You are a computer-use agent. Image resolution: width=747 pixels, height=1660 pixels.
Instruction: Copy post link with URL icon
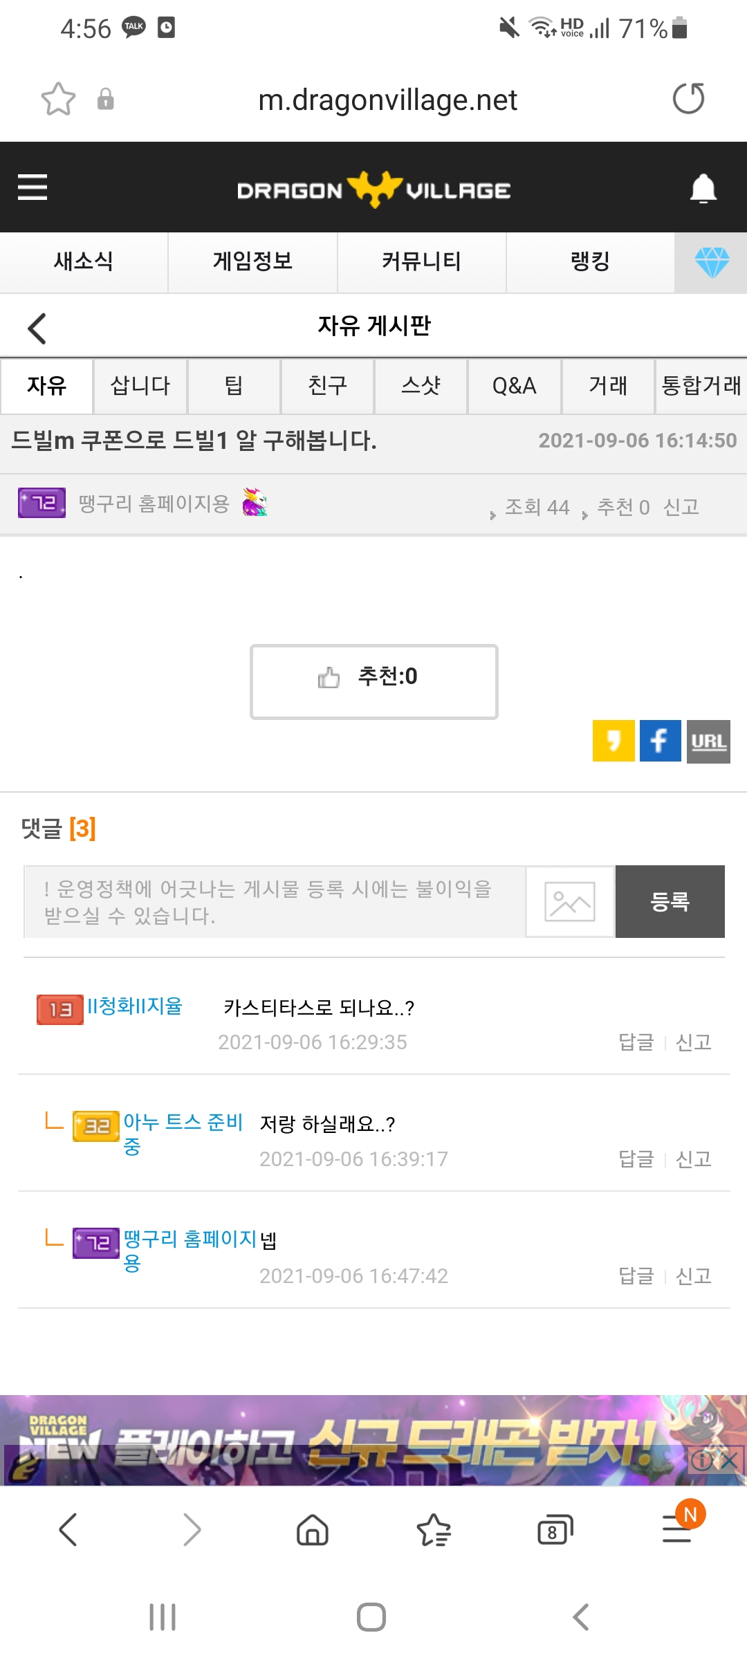708,741
